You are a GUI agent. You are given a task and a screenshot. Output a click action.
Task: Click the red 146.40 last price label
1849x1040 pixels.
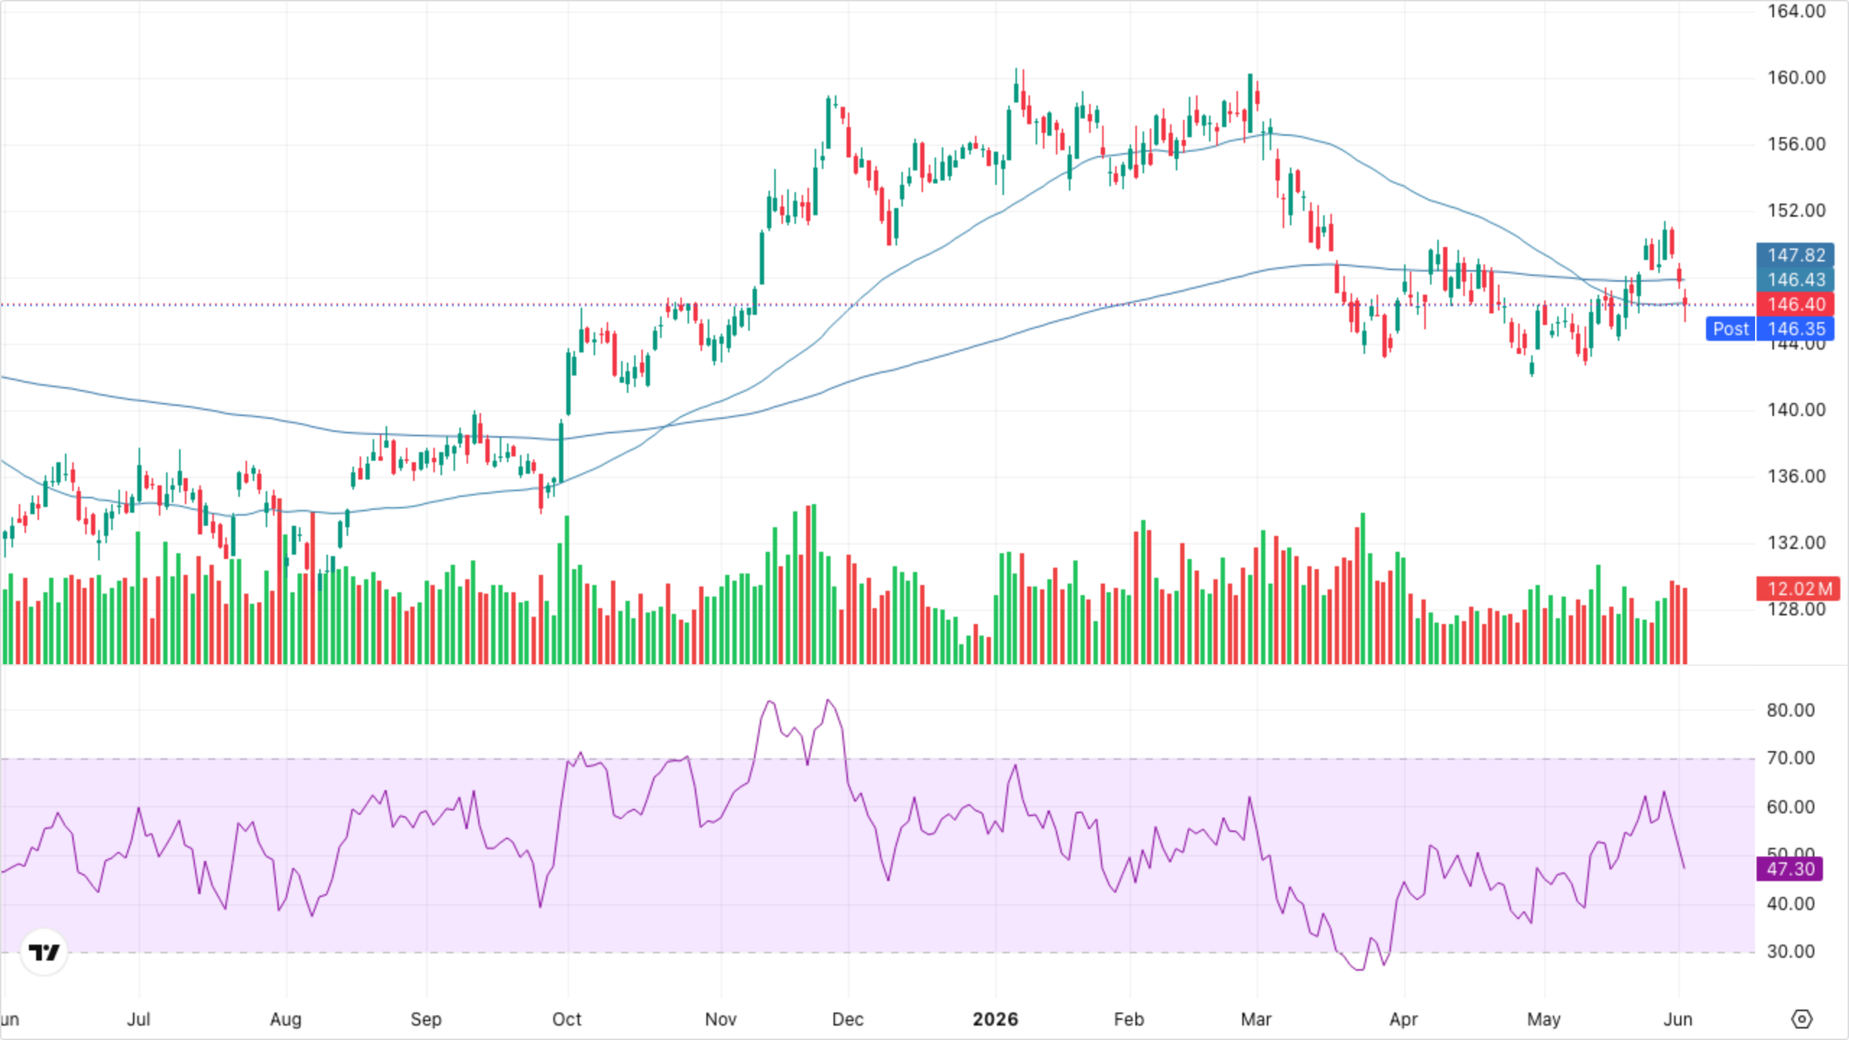coord(1796,304)
